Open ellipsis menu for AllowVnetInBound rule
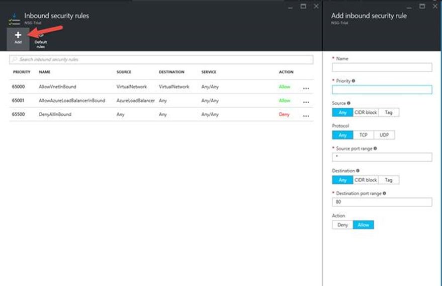 pos(306,89)
